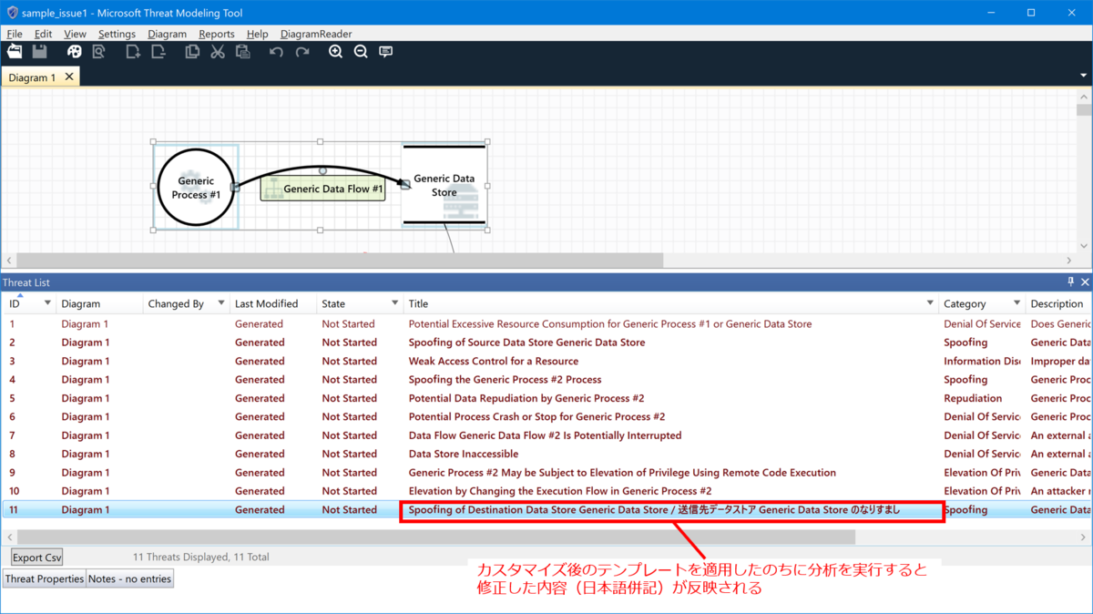Open the Title column filter dropdown

coord(930,303)
